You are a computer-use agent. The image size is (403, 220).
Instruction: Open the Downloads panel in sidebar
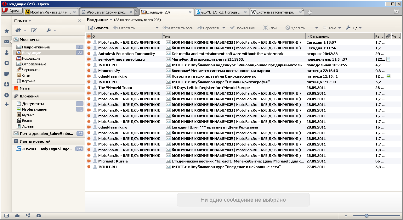pos(6,85)
